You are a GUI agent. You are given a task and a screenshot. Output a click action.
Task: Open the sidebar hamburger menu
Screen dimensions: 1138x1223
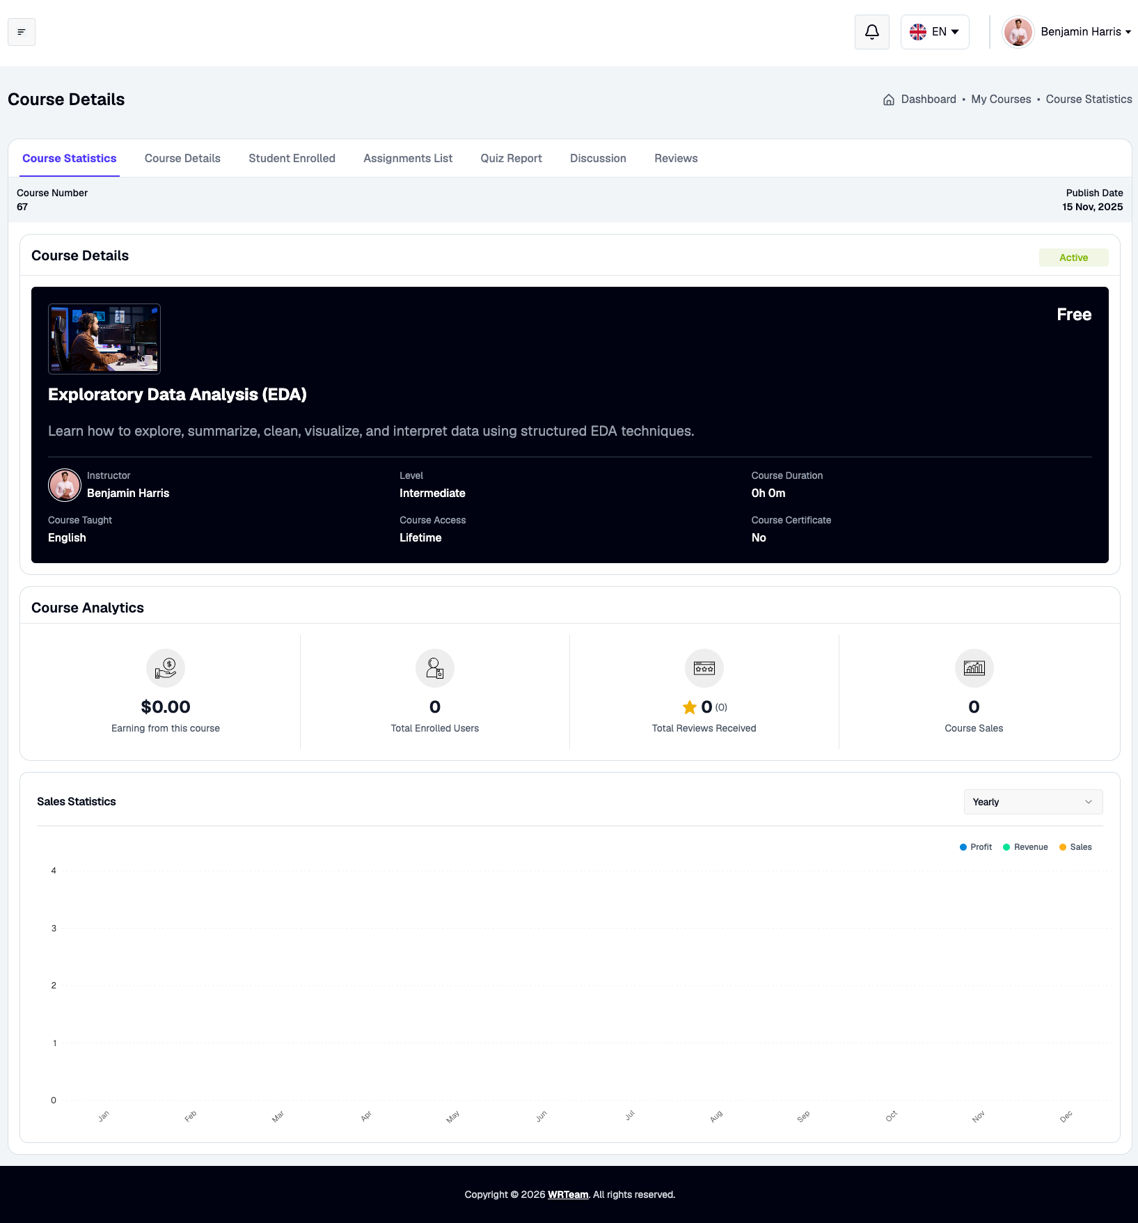click(x=22, y=32)
